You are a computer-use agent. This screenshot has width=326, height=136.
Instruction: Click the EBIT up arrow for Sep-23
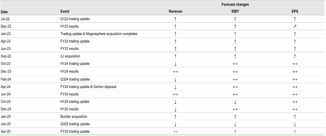[235, 56]
